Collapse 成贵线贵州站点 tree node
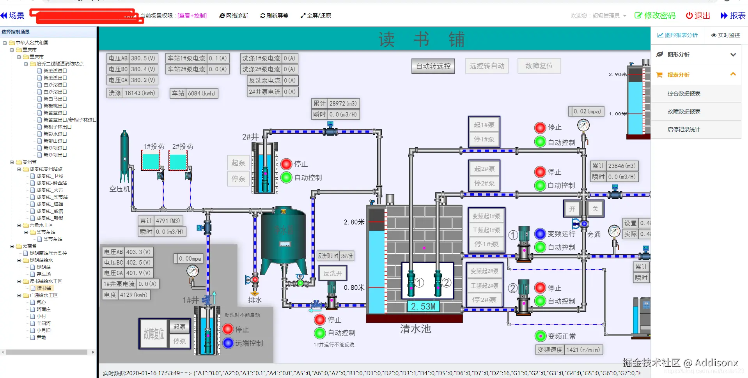This screenshot has width=748, height=378. [x=19, y=169]
